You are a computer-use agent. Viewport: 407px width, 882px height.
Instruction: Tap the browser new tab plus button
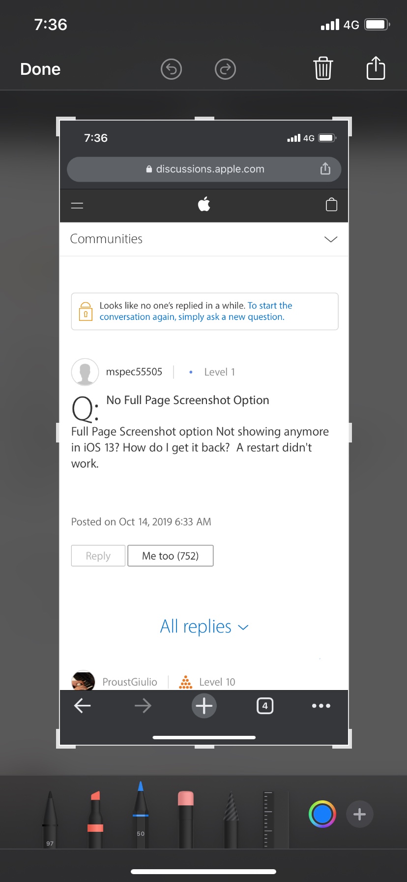click(x=204, y=706)
